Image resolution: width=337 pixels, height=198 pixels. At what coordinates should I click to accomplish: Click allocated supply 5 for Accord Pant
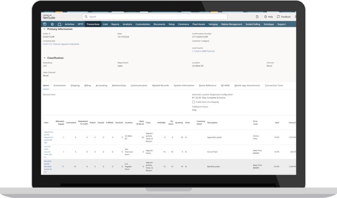[x=63, y=152]
